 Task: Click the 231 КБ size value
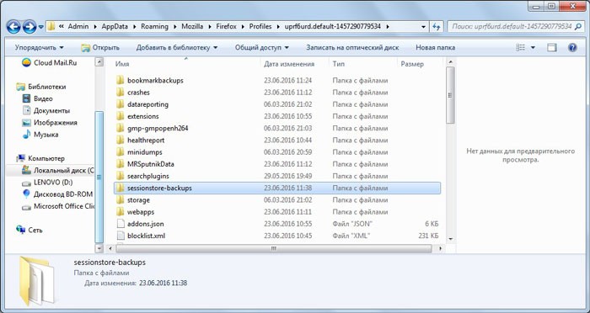(428, 236)
